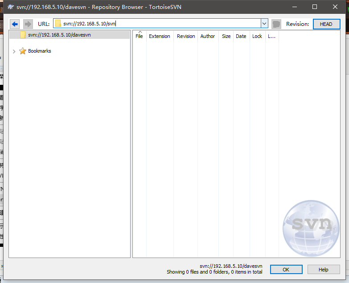Sort by Size column header
Image resolution: width=349 pixels, height=283 pixels.
[x=226, y=36]
